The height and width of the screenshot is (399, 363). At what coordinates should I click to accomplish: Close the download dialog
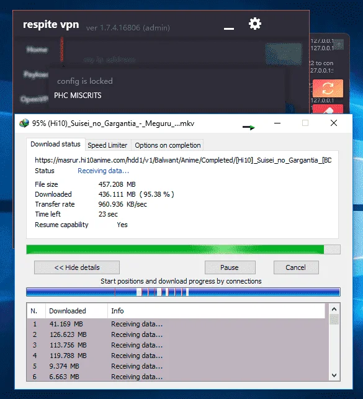pyautogui.click(x=334, y=123)
